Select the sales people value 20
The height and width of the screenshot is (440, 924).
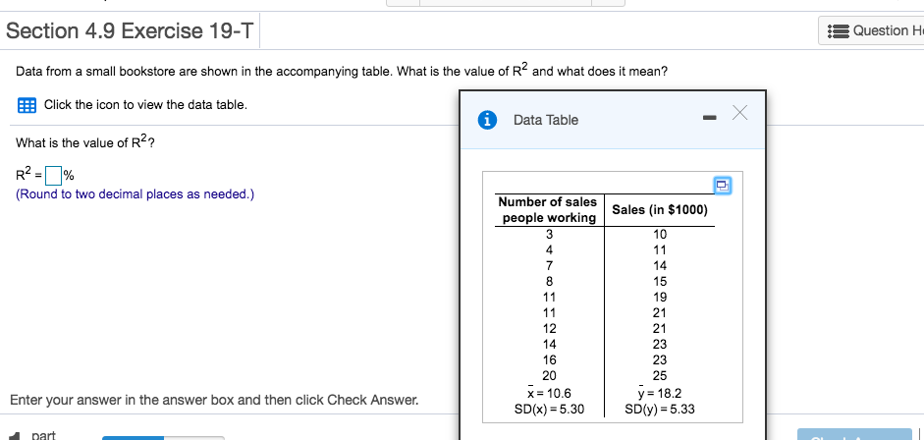(549, 376)
